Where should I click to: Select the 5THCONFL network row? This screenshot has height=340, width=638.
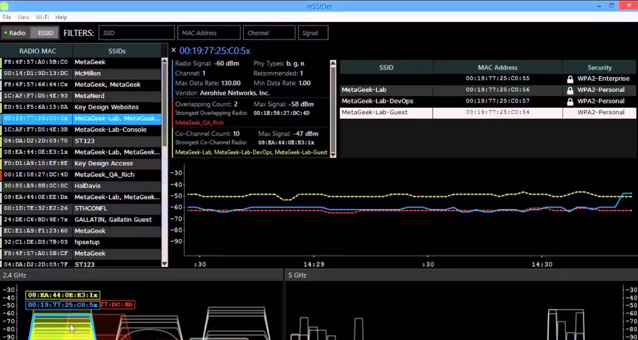tap(81, 208)
